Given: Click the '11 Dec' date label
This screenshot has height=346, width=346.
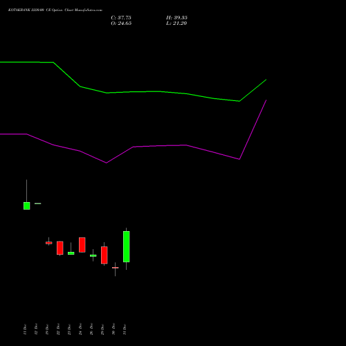Looking at the screenshot, I should tap(25, 329).
